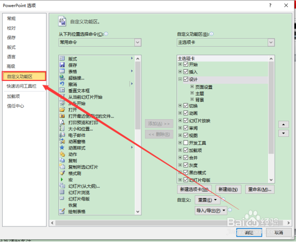The image size is (296, 242).
Task: Open the 常用命令 dropdown
Action: 138,42
